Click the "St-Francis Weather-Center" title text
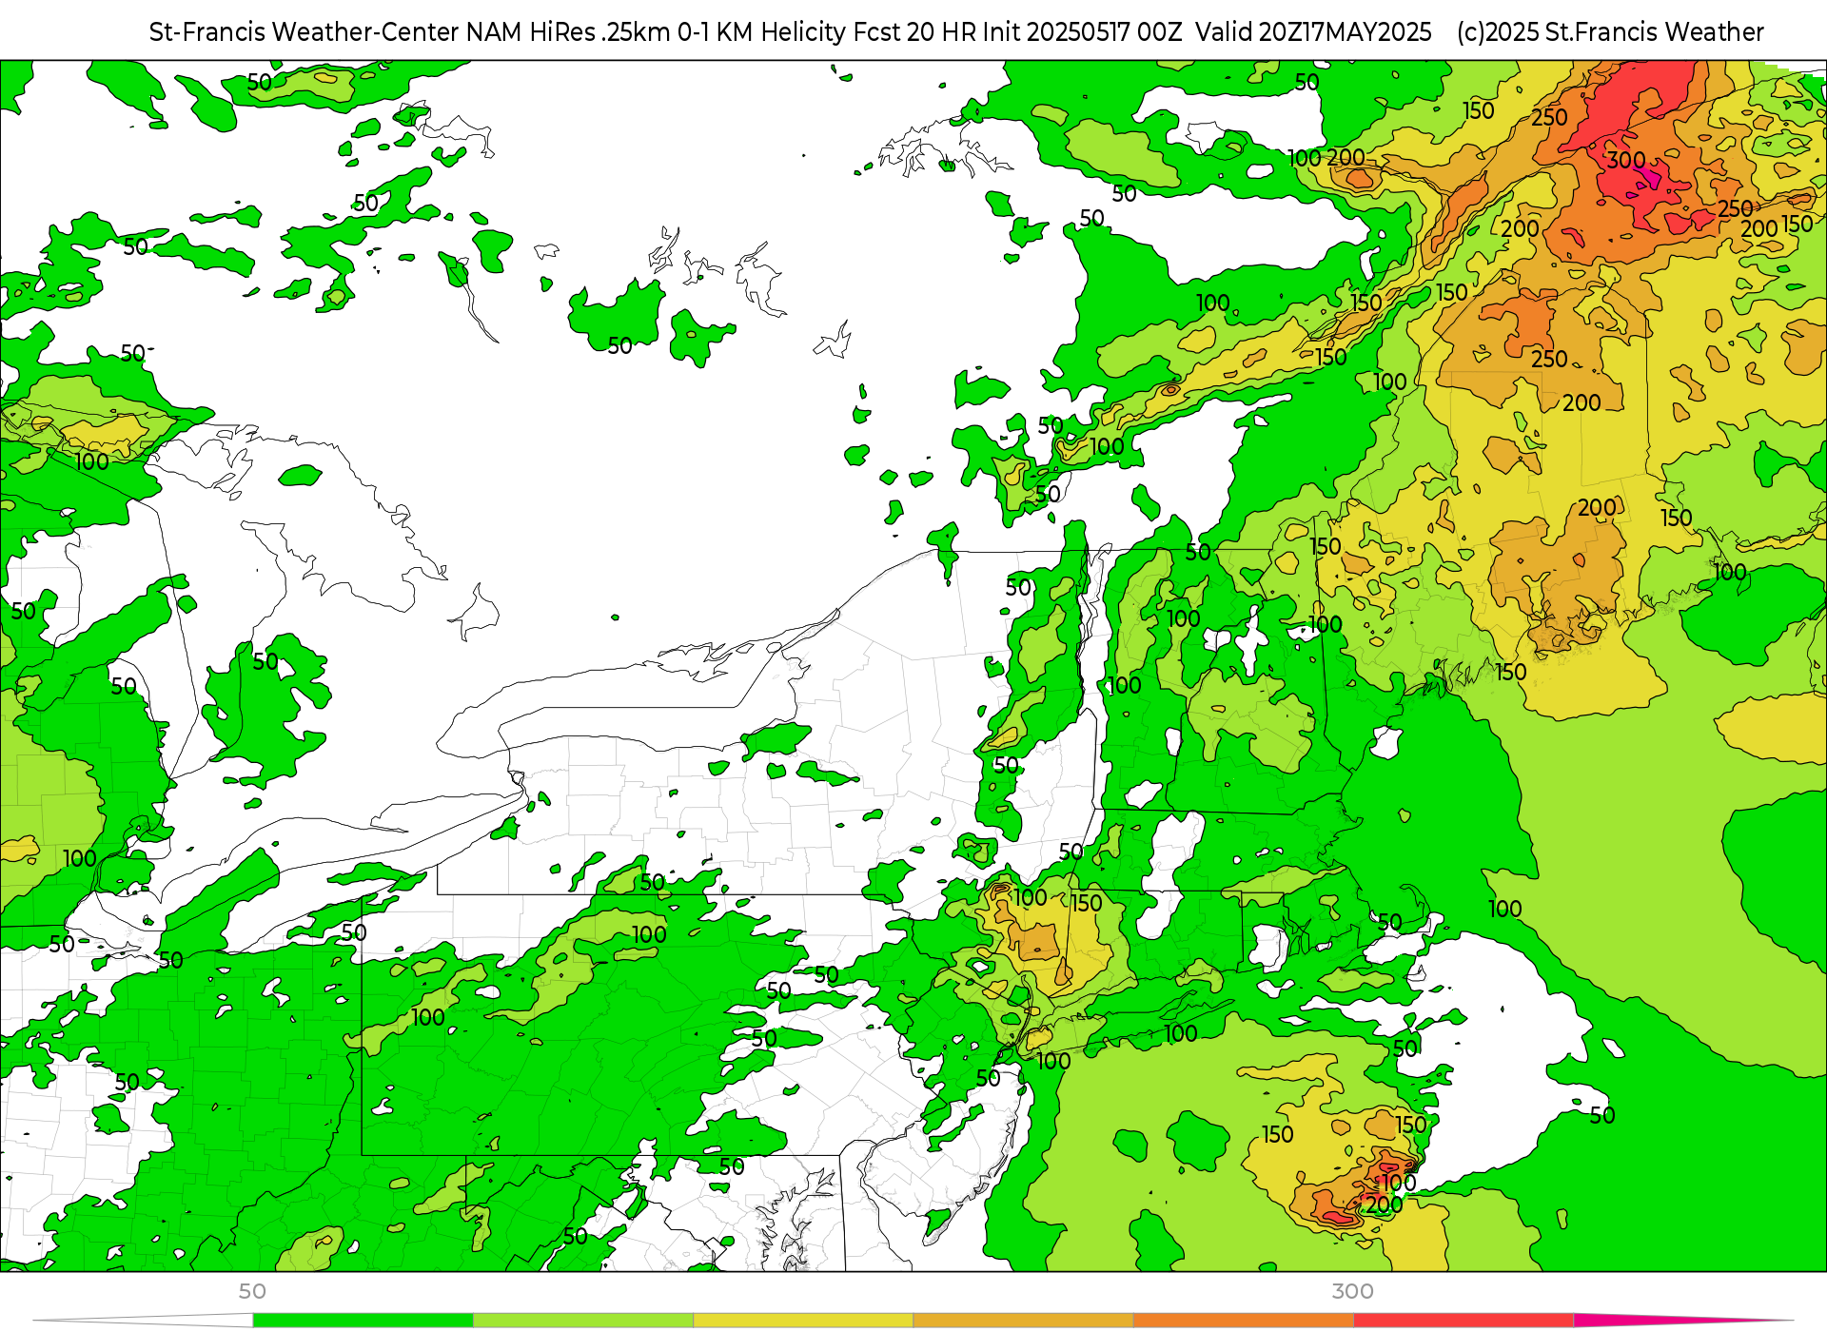The height and width of the screenshot is (1332, 1827). click(x=304, y=32)
